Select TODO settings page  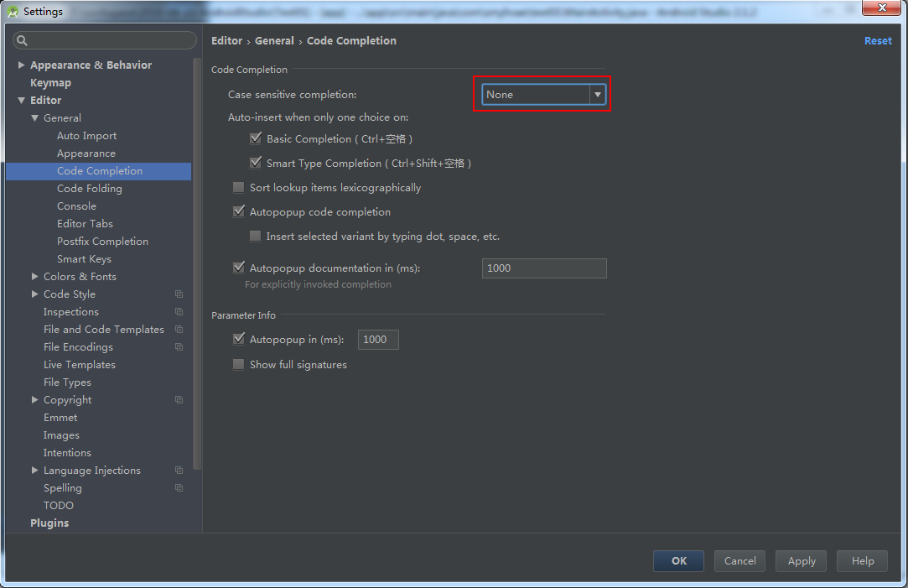[x=59, y=506]
